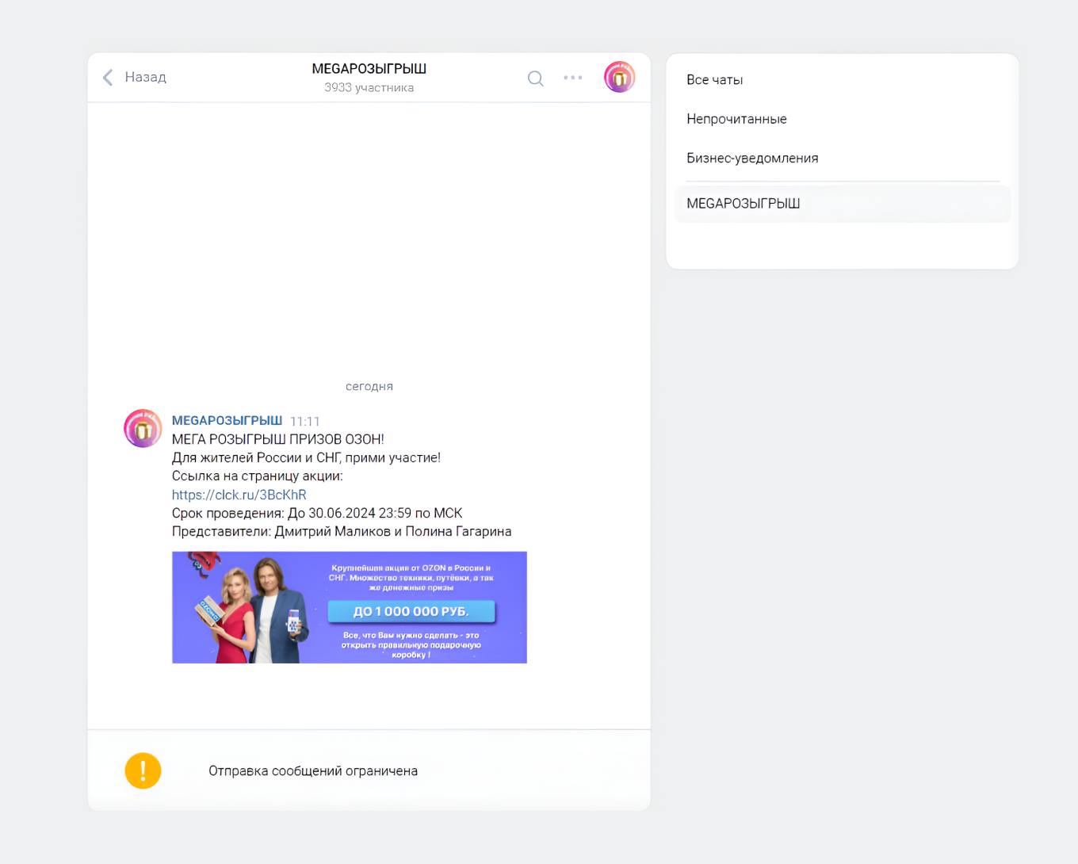The width and height of the screenshot is (1078, 864).
Task: Click the line Для жителей России и СНГ
Action: (x=306, y=457)
